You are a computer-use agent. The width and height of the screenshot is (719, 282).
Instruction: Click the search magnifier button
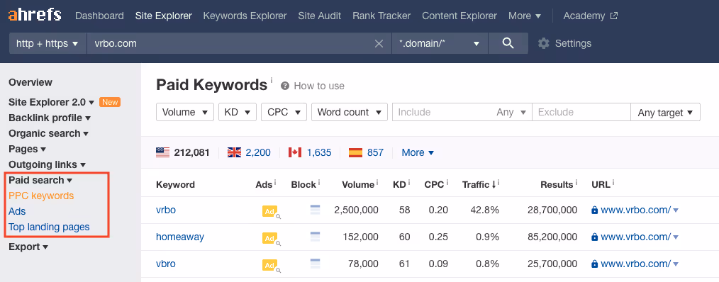(x=508, y=43)
